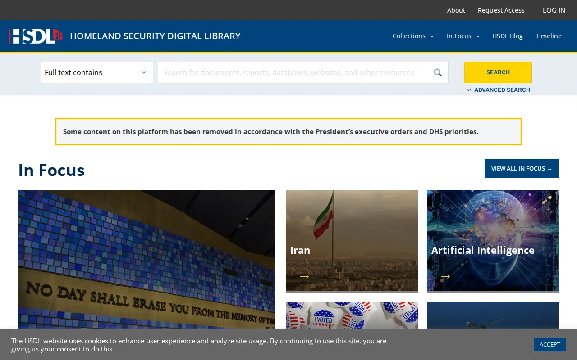Click the arrow on the Artificial Intelligence card

445,276
